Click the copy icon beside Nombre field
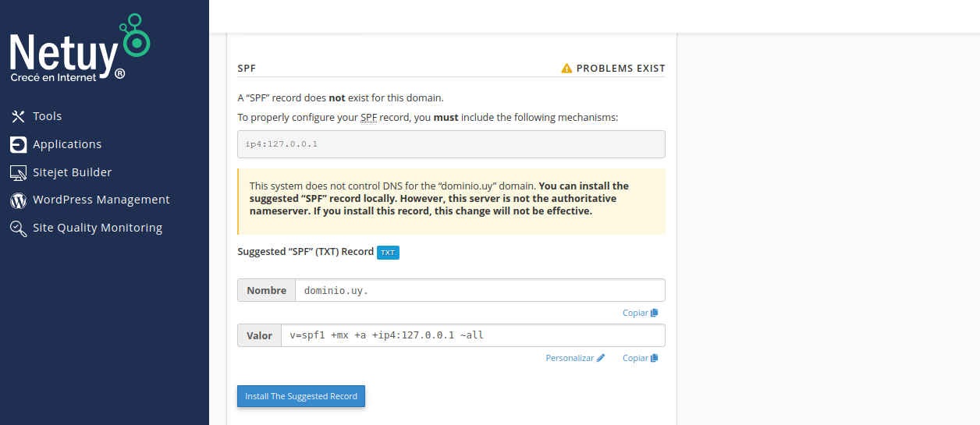The height and width of the screenshot is (425, 980). (655, 313)
